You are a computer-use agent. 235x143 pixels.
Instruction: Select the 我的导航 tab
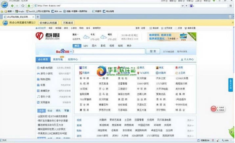(x=58, y=59)
